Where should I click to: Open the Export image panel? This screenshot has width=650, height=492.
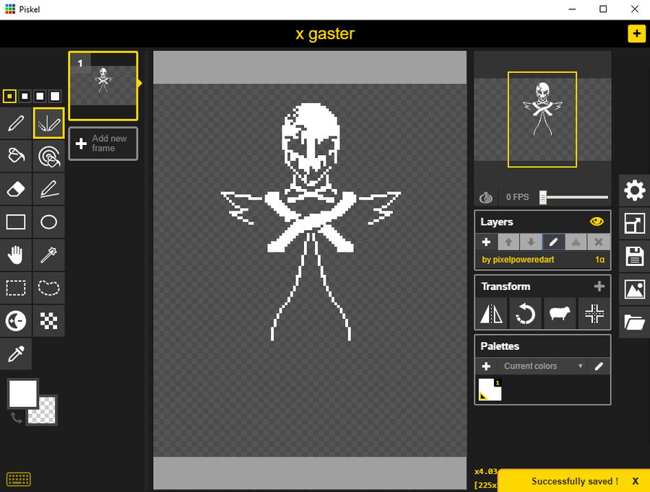(x=634, y=289)
